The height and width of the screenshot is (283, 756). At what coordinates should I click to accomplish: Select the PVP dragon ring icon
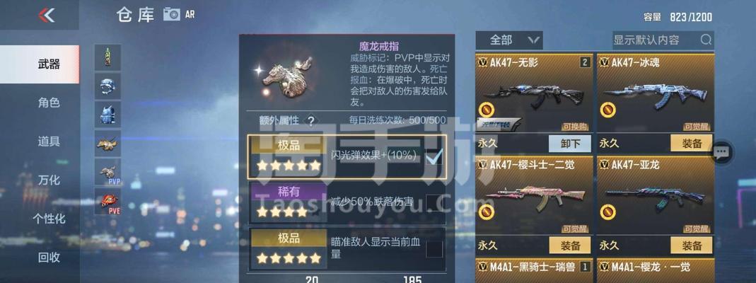(107, 172)
